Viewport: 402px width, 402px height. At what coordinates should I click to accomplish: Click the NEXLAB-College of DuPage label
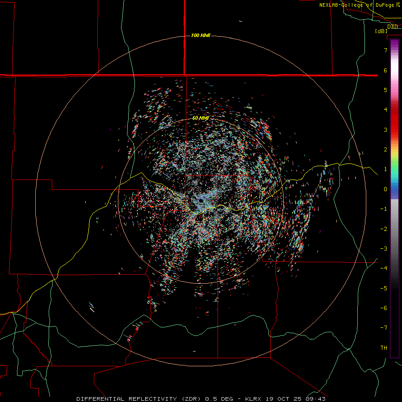(x=360, y=5)
